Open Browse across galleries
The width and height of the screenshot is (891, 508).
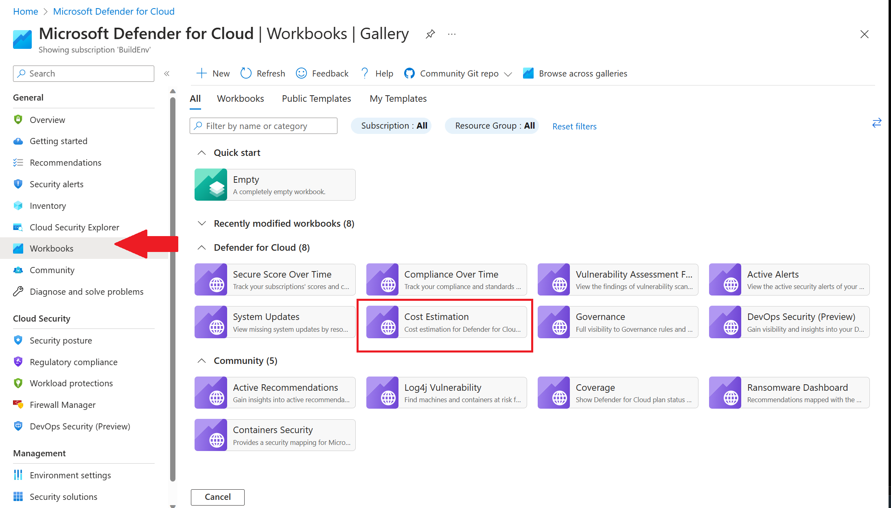575,73
